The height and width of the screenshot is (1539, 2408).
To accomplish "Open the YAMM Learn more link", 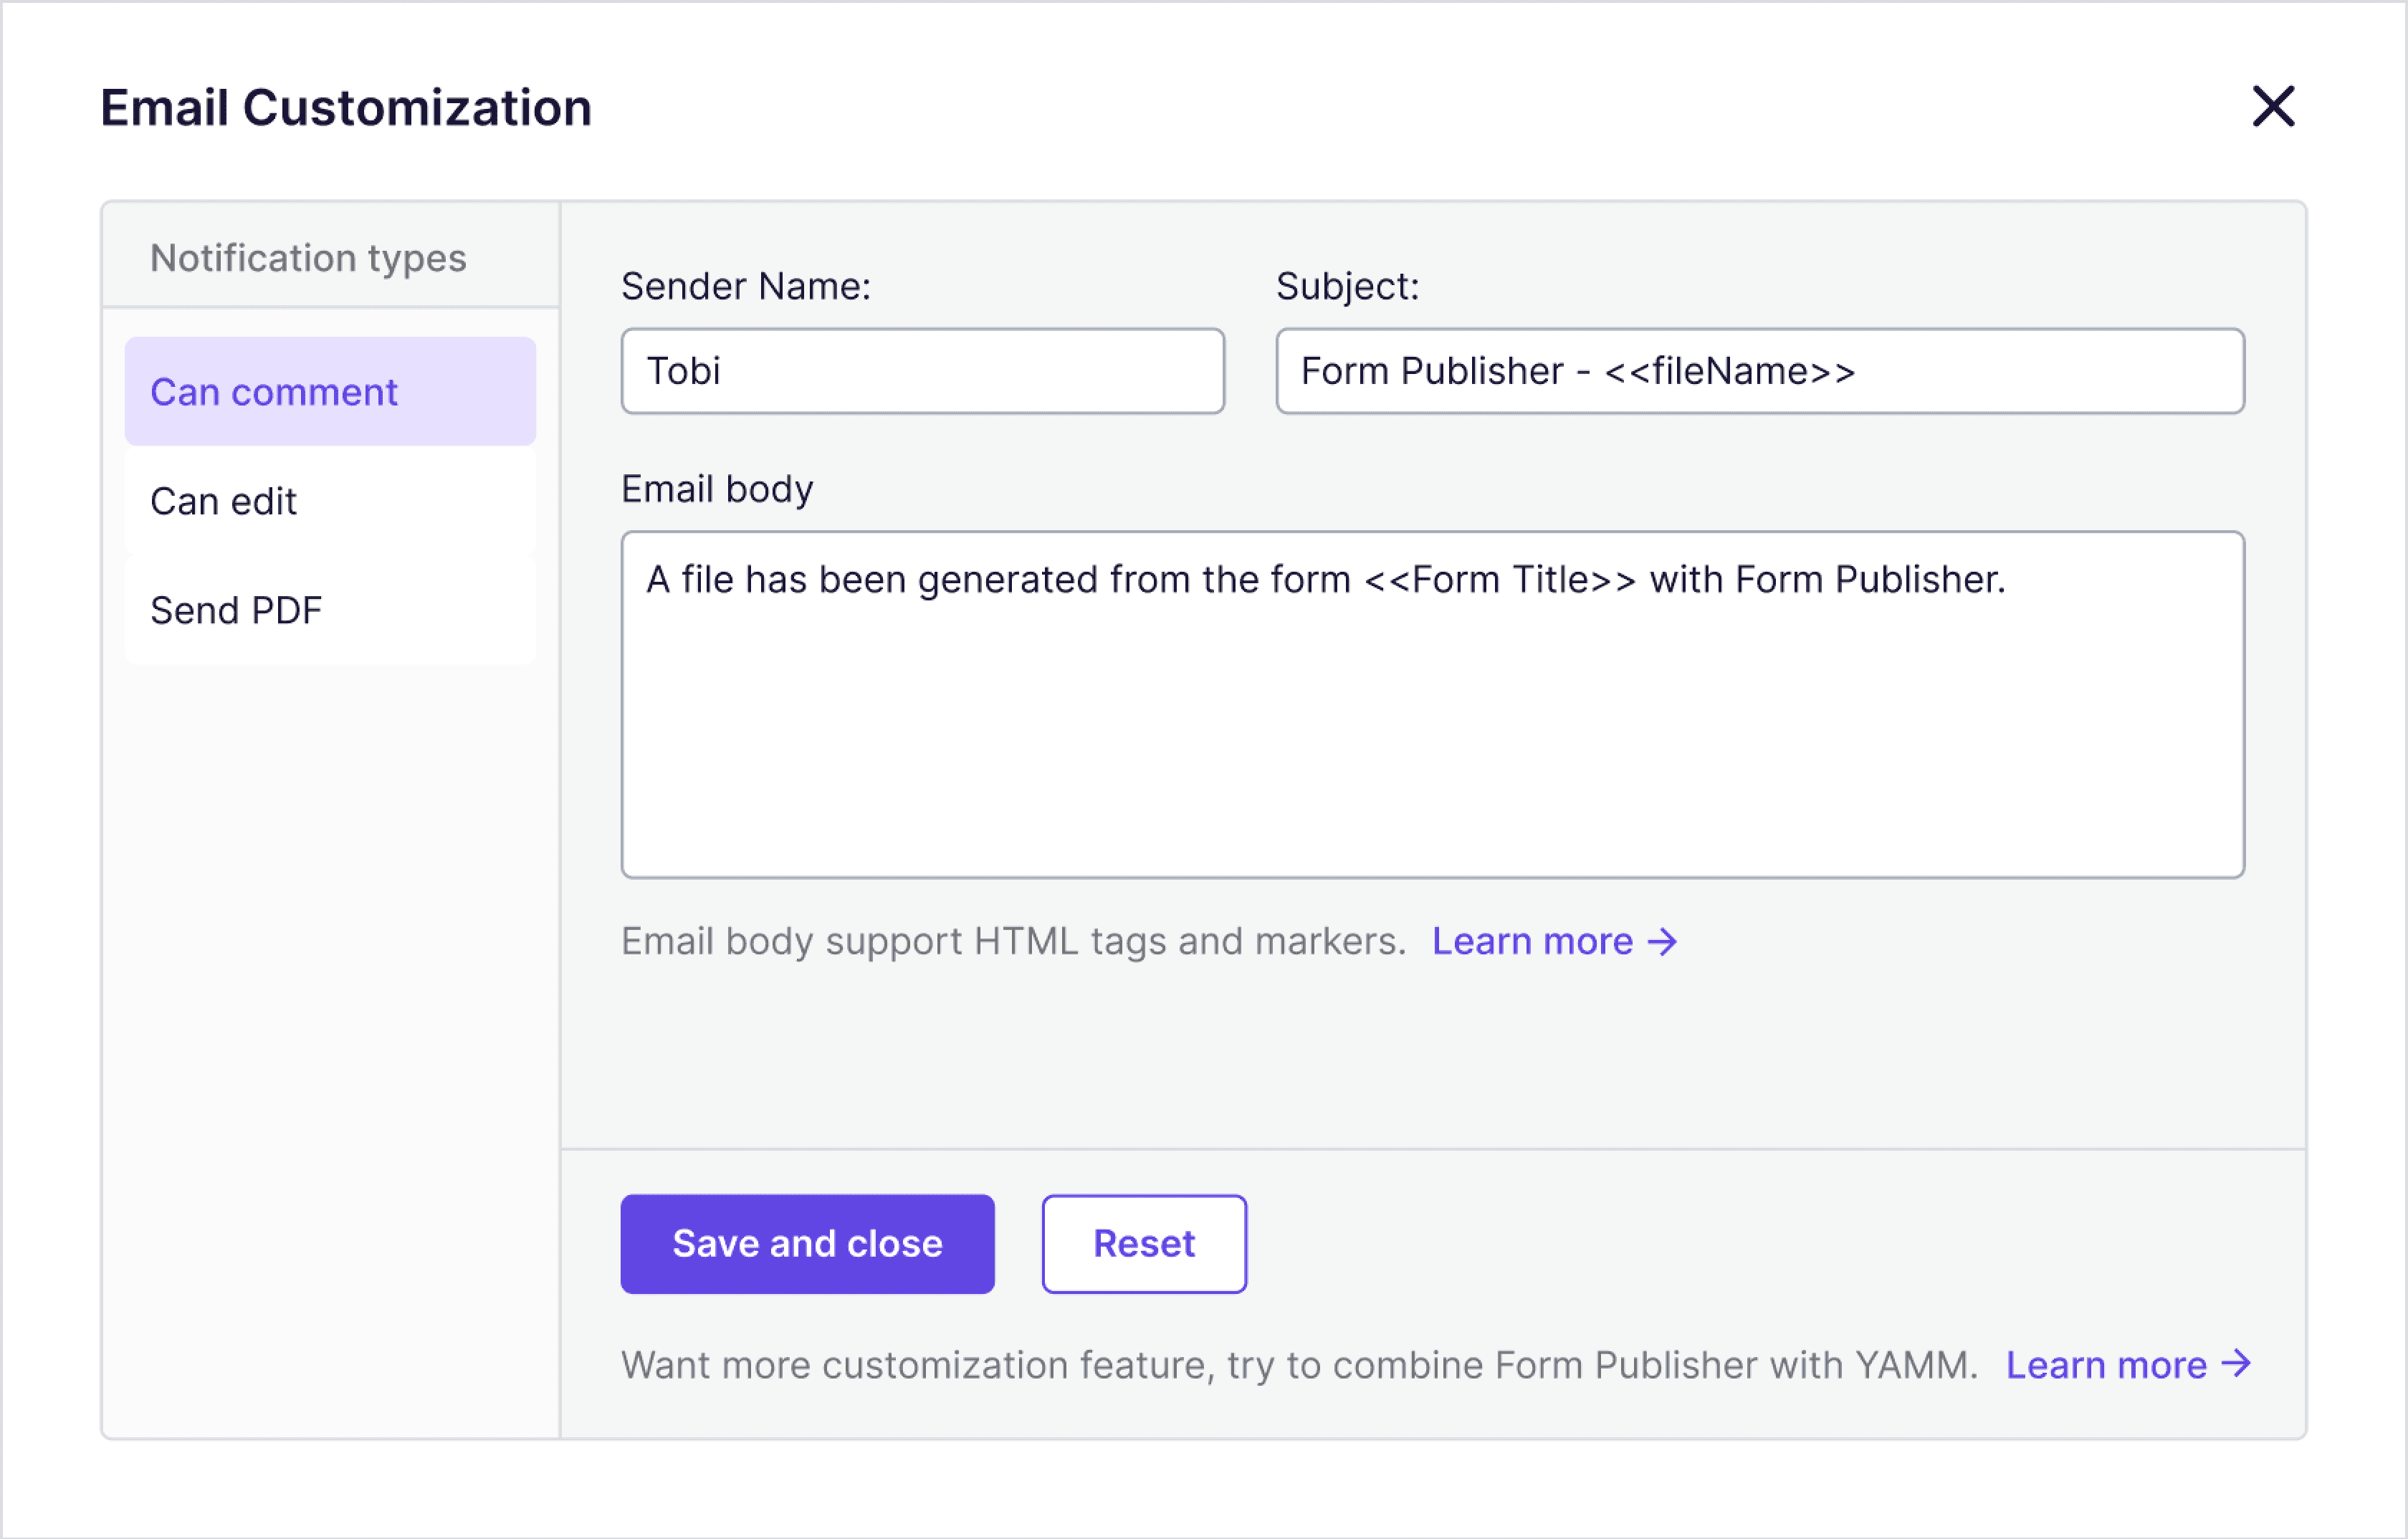I will [2106, 1366].
